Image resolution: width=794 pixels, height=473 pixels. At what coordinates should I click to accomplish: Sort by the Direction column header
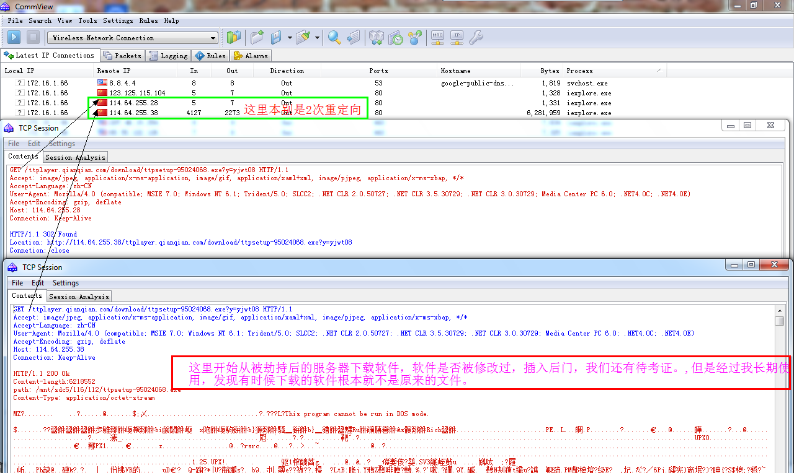point(287,71)
